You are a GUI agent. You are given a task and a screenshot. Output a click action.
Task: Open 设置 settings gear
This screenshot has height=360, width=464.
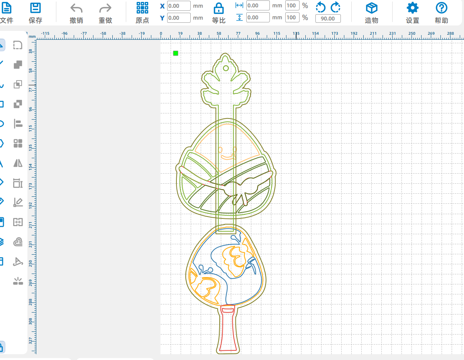pos(412,12)
